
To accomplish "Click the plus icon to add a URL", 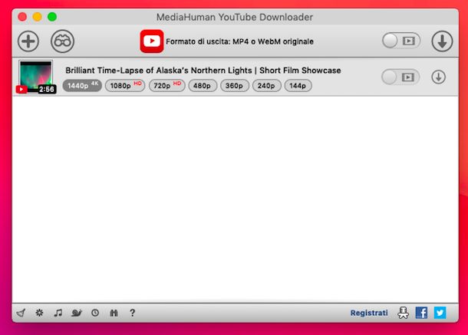I will click(28, 41).
